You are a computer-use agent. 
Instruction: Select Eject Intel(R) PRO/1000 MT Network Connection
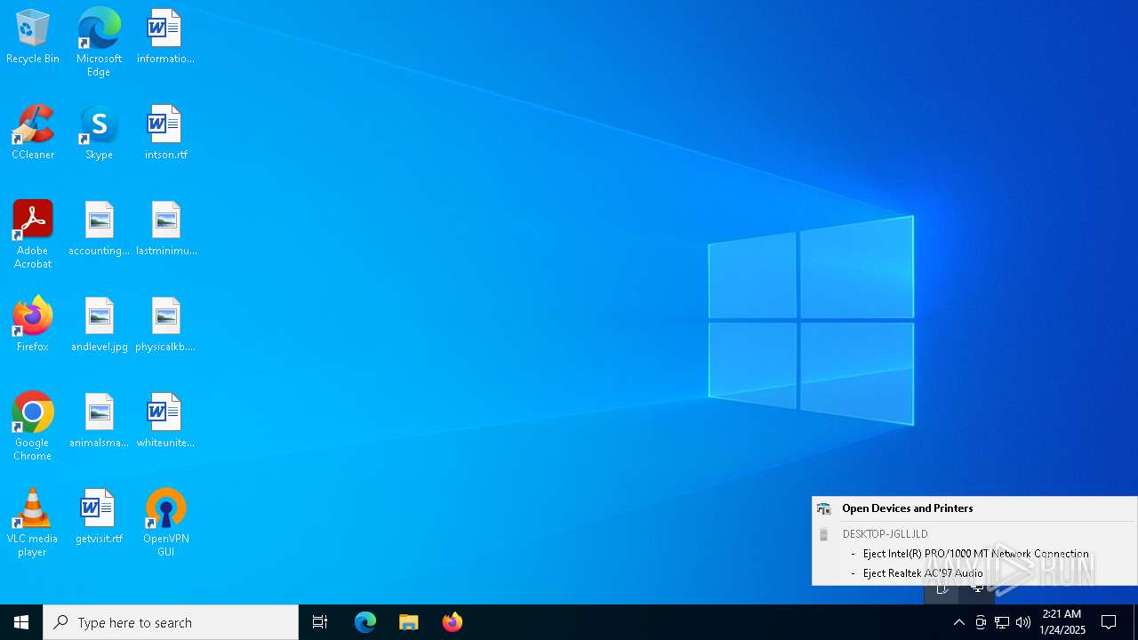[x=974, y=554]
